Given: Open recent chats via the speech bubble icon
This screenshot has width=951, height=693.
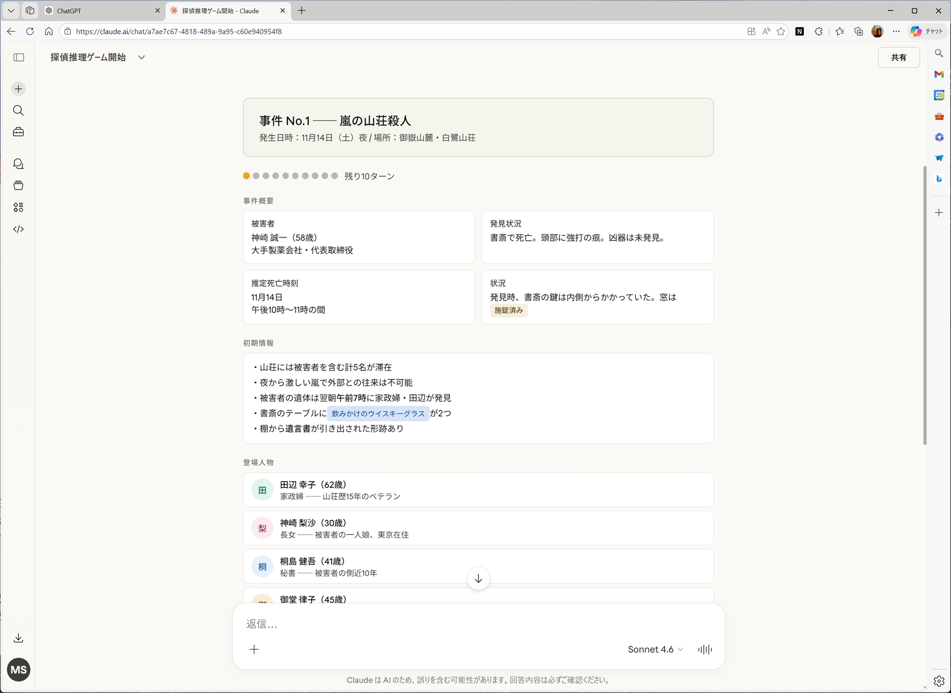Looking at the screenshot, I should pyautogui.click(x=18, y=163).
